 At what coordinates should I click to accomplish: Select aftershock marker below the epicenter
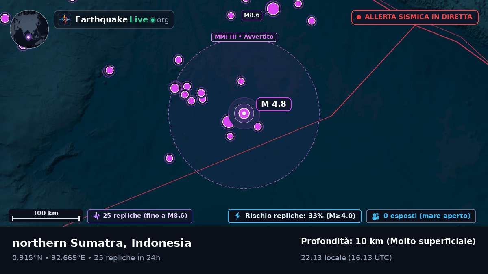tap(230, 136)
